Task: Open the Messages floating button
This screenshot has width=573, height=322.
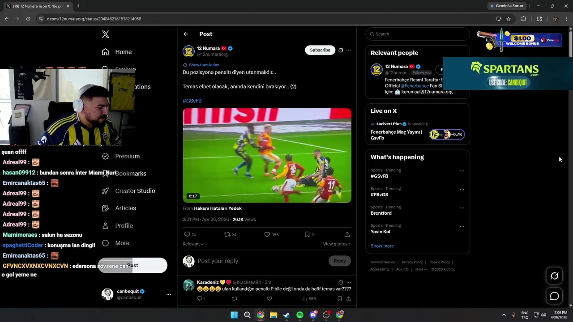Action: pos(554,296)
